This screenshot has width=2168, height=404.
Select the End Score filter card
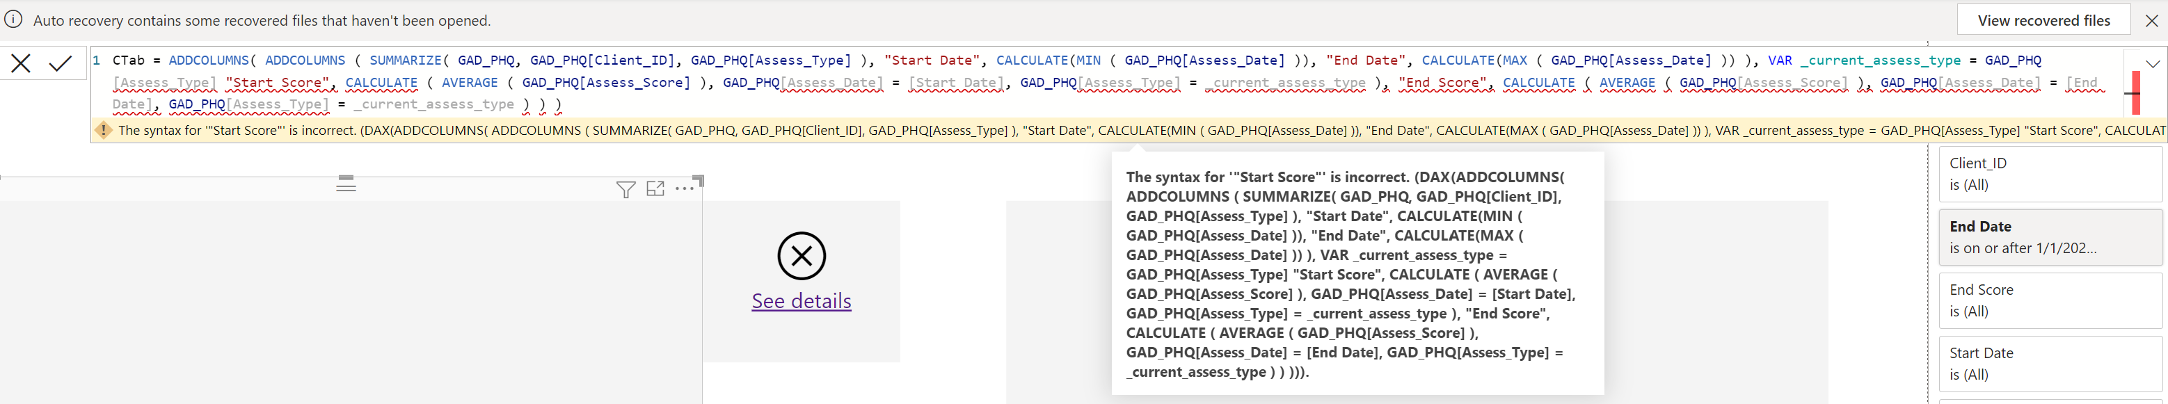2050,300
